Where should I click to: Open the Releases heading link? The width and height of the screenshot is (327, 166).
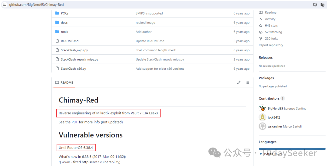(266, 57)
